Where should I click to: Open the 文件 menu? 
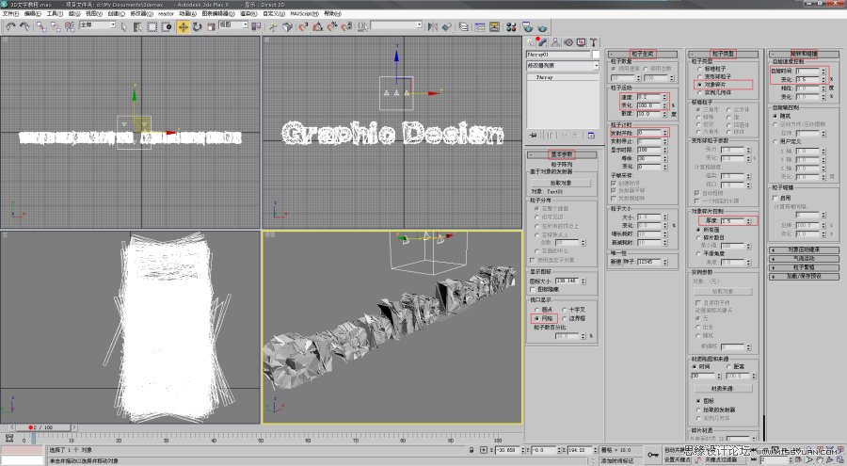point(10,13)
